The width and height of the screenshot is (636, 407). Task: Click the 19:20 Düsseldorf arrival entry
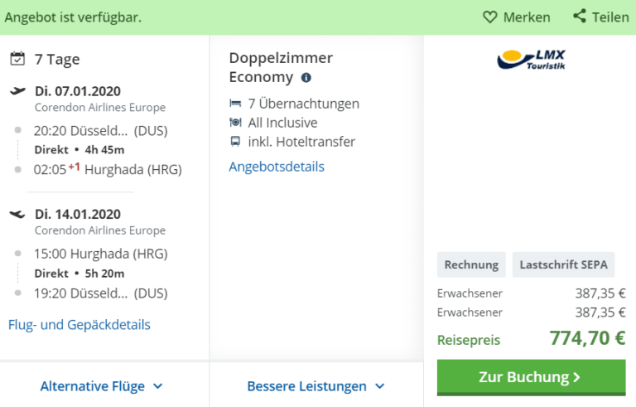tap(100, 293)
